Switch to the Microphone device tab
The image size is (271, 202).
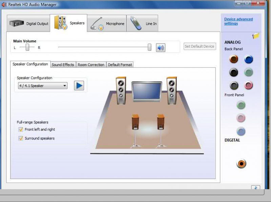pos(108,24)
